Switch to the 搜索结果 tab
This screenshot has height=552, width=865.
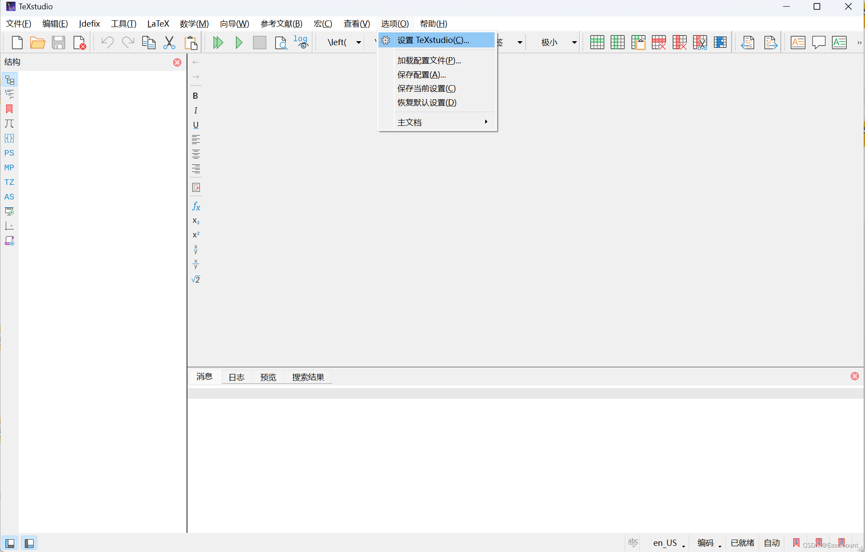point(308,377)
